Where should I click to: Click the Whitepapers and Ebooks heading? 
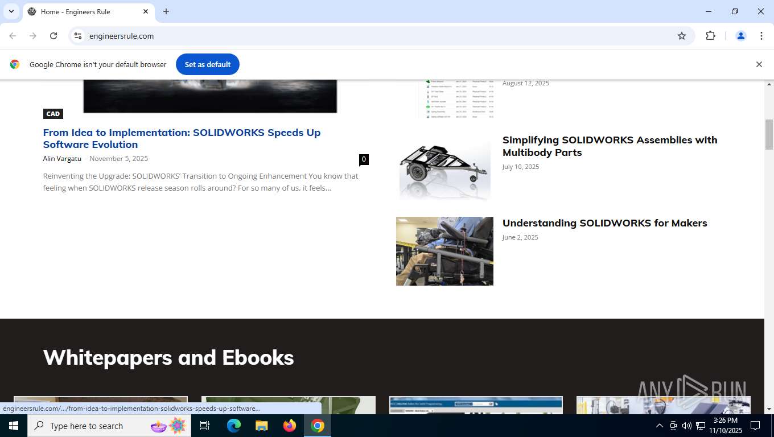coord(168,357)
